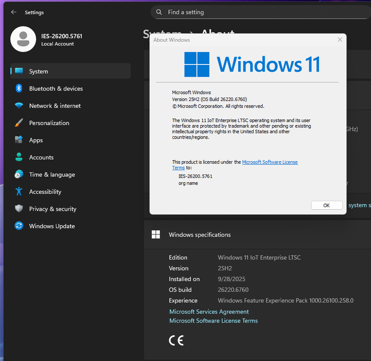Select install date 9/28/2025
371x361 pixels.
coord(232,279)
